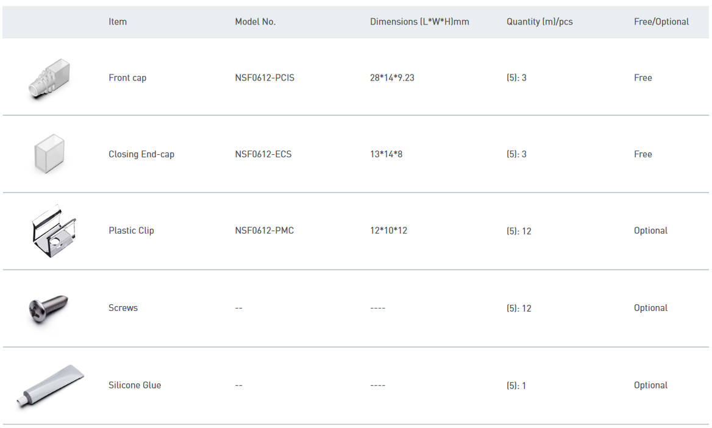Select the Closing End-cap item name
This screenshot has width=712, height=428.
tap(141, 154)
